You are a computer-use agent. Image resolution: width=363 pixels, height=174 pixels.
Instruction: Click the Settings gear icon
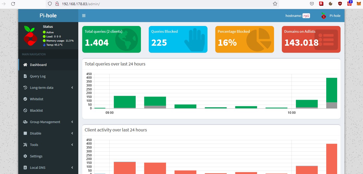coord(25,156)
